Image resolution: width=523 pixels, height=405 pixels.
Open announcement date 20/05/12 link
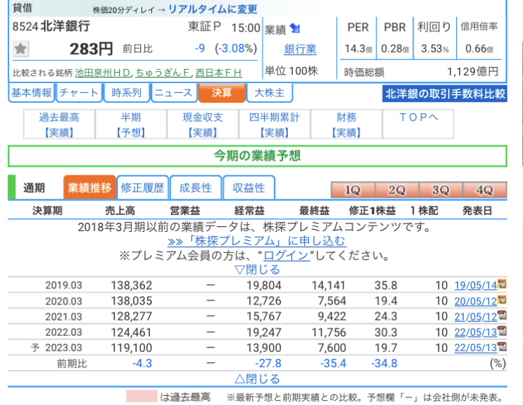476,301
